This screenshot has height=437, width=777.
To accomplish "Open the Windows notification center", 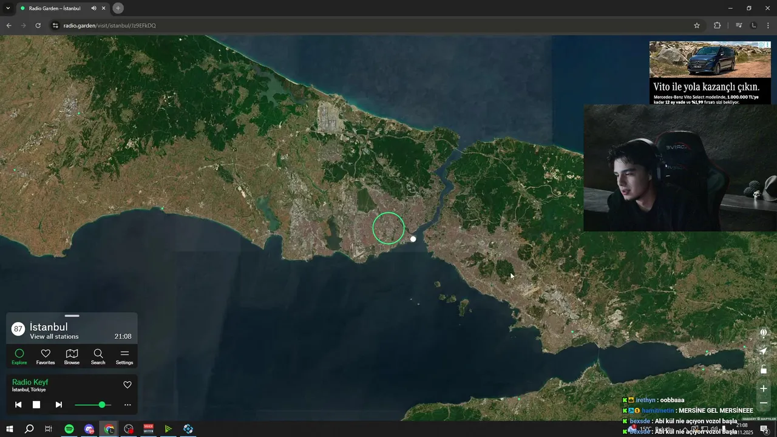I will tap(765, 429).
